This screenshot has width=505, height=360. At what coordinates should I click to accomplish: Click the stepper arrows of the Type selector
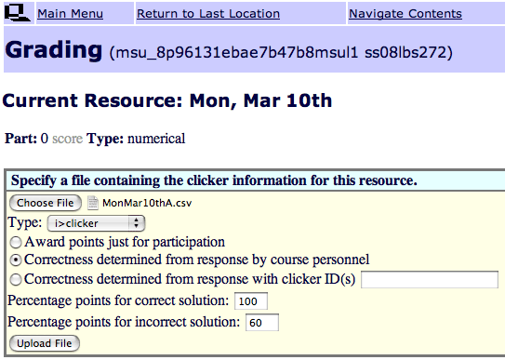tap(136, 223)
